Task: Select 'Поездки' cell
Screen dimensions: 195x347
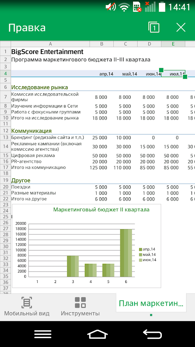Action: (x=21, y=187)
